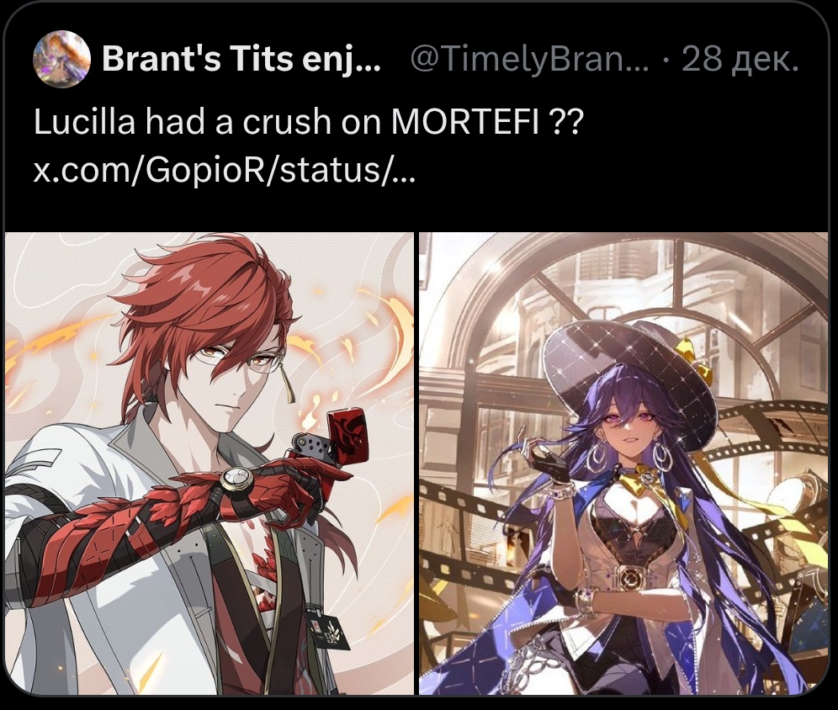Click the wide black hat in the right image
Viewport: 838px width, 710px height.
click(x=629, y=373)
